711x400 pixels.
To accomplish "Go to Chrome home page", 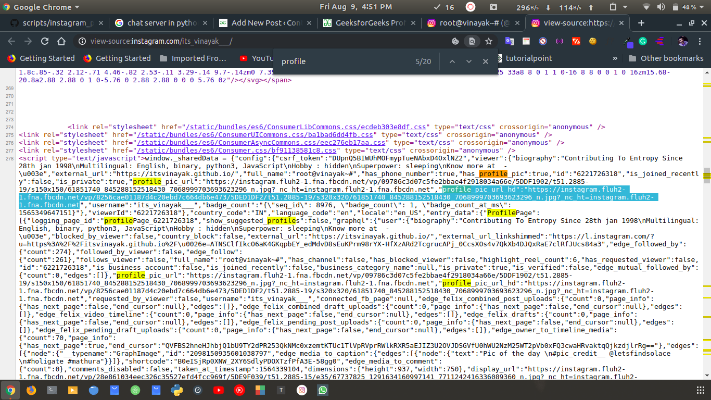I will tap(61, 41).
